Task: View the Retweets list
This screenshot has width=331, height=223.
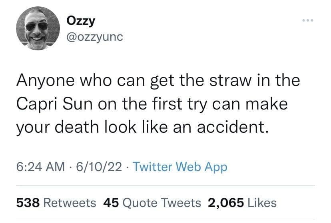Action: (x=69, y=203)
